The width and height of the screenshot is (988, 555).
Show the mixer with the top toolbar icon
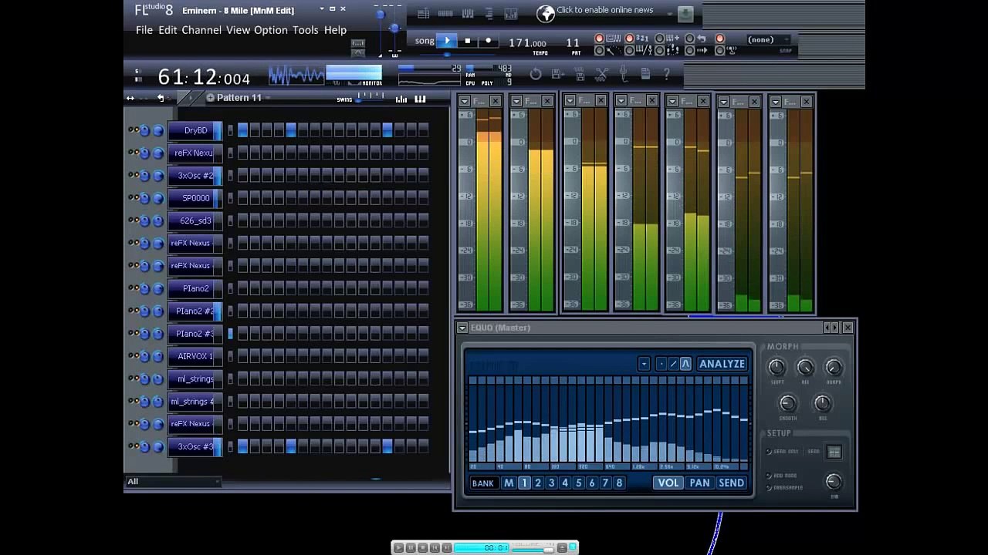click(x=511, y=14)
